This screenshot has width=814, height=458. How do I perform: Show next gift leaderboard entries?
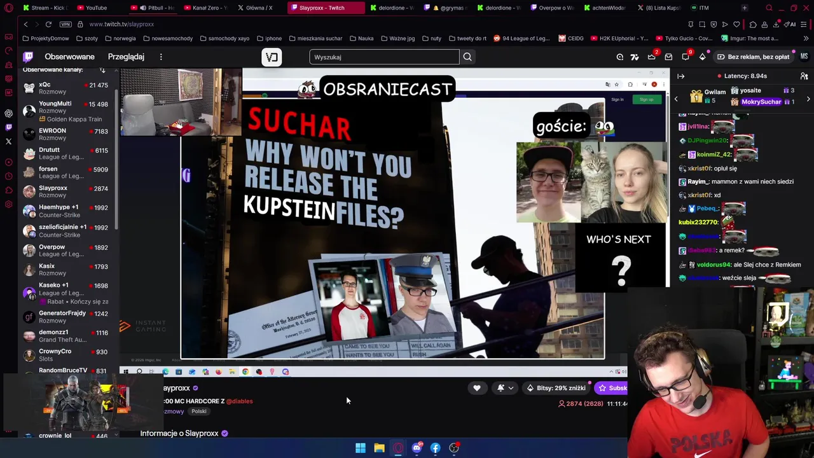(x=808, y=99)
